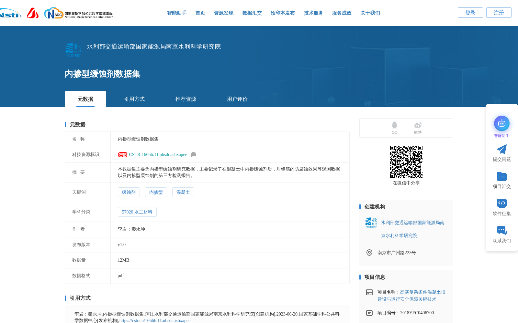Click the NSTL logo in header

point(10,13)
